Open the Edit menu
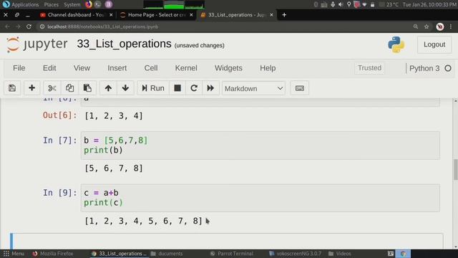Screen dimensions: 458x258 point(49,68)
